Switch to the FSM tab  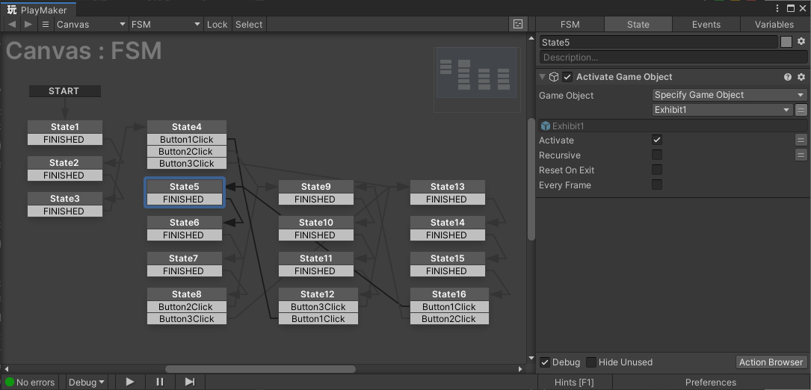[x=570, y=25]
